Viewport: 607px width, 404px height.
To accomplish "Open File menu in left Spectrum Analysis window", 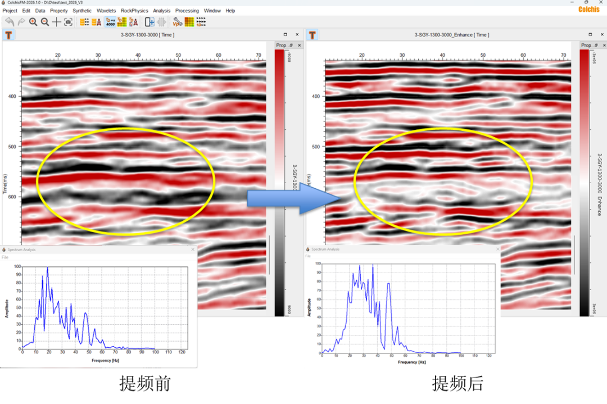I will 5,257.
